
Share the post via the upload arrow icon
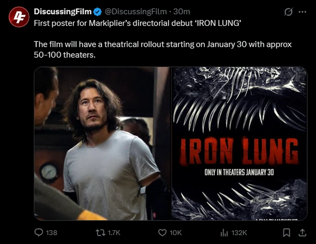click(301, 232)
